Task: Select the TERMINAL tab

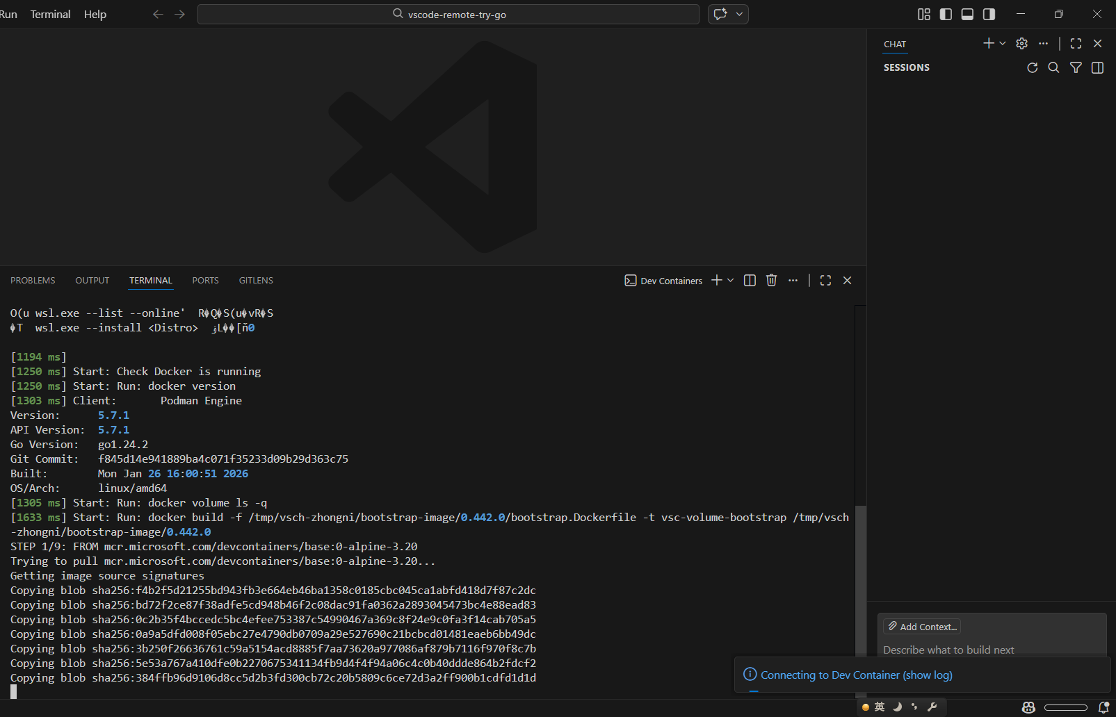Action: [x=151, y=281]
